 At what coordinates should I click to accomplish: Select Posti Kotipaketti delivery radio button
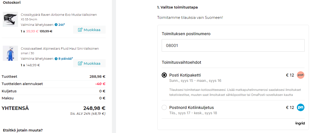[x=164, y=75]
